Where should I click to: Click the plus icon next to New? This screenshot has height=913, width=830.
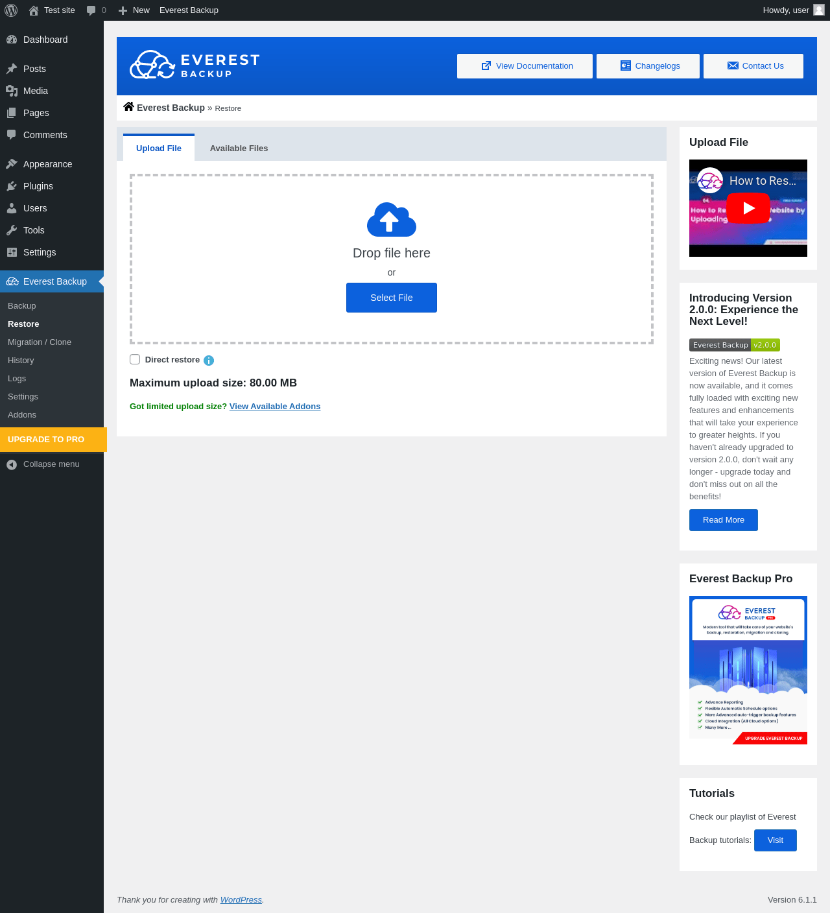123,10
